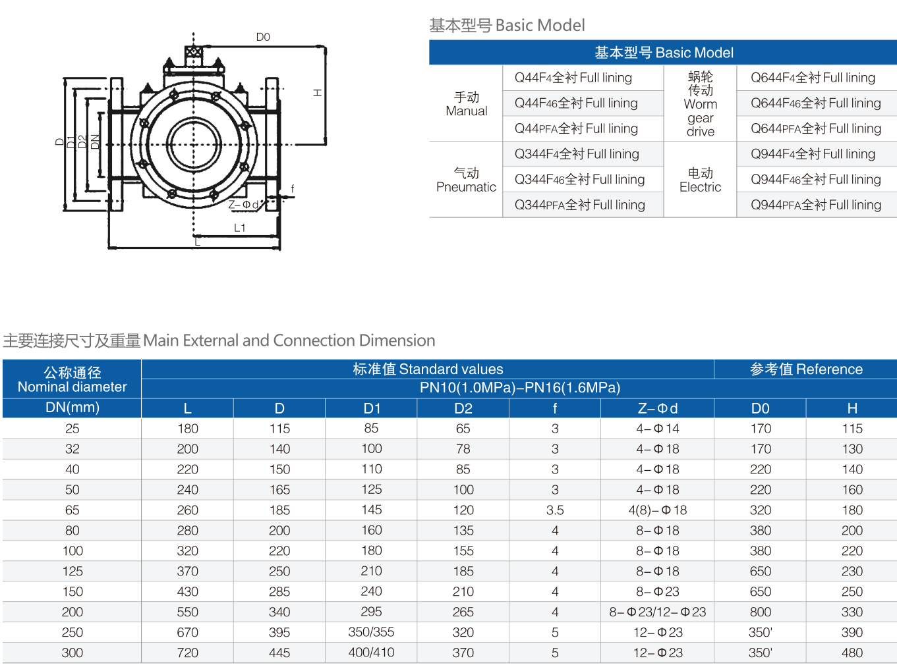Screen dimensions: 897x667
Task: Select the Q644PFA Full lining model cell
Action: point(815,128)
